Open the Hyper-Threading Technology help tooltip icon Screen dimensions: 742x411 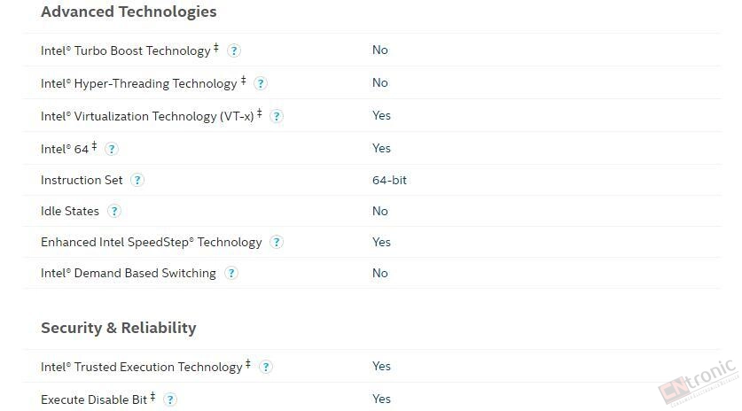pyautogui.click(x=261, y=84)
